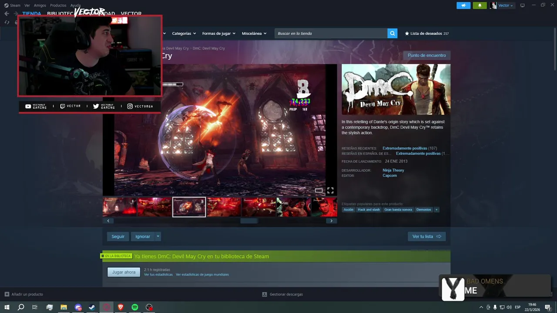The width and height of the screenshot is (557, 313).
Task: Open the Steam taskbar icon
Action: coord(92,307)
